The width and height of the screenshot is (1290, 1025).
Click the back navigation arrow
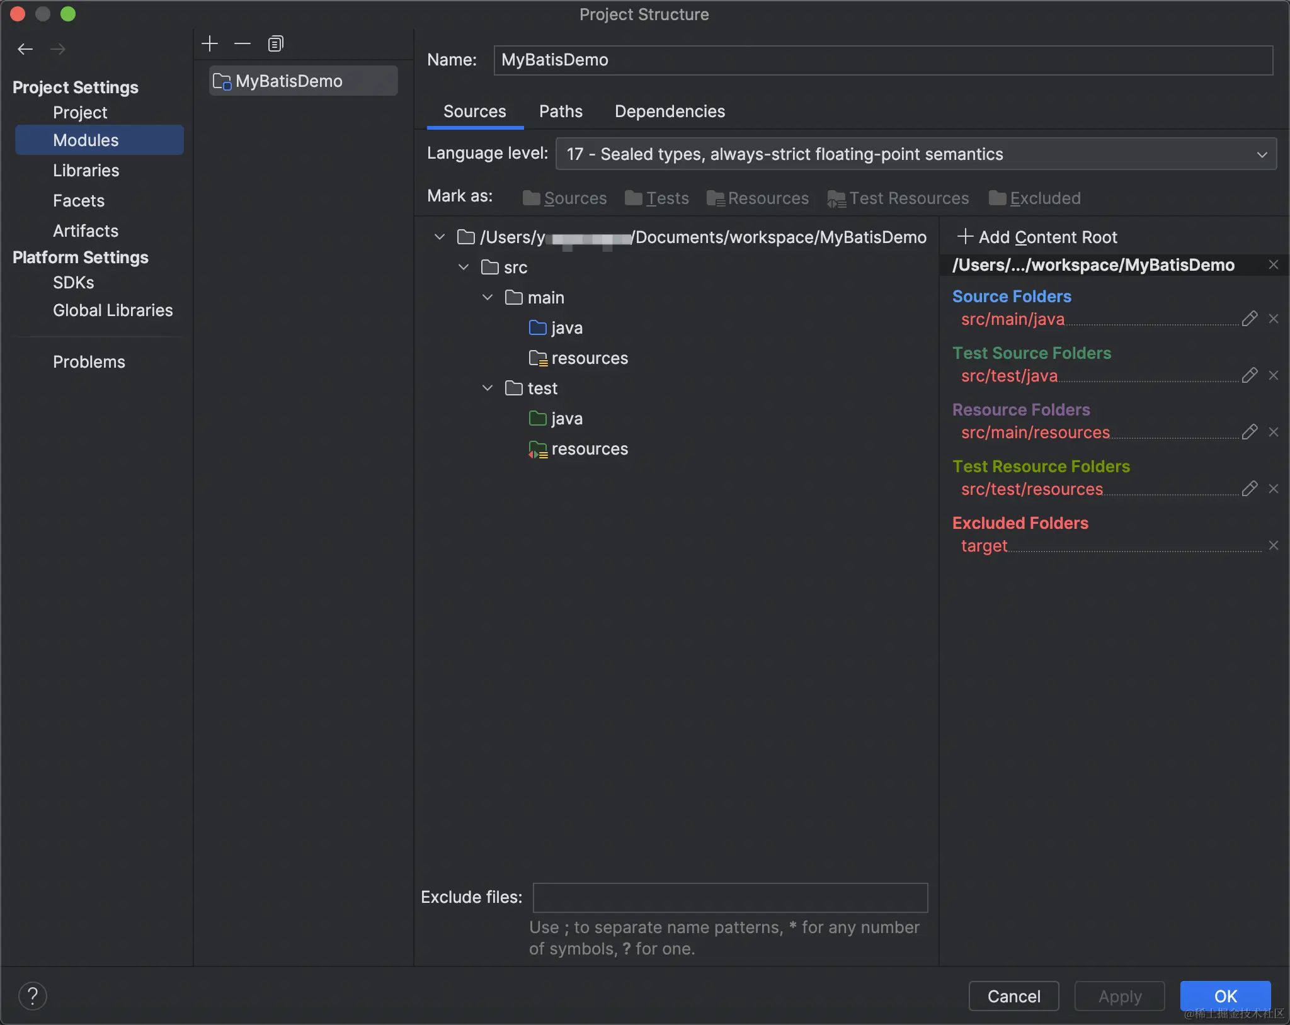coord(25,49)
